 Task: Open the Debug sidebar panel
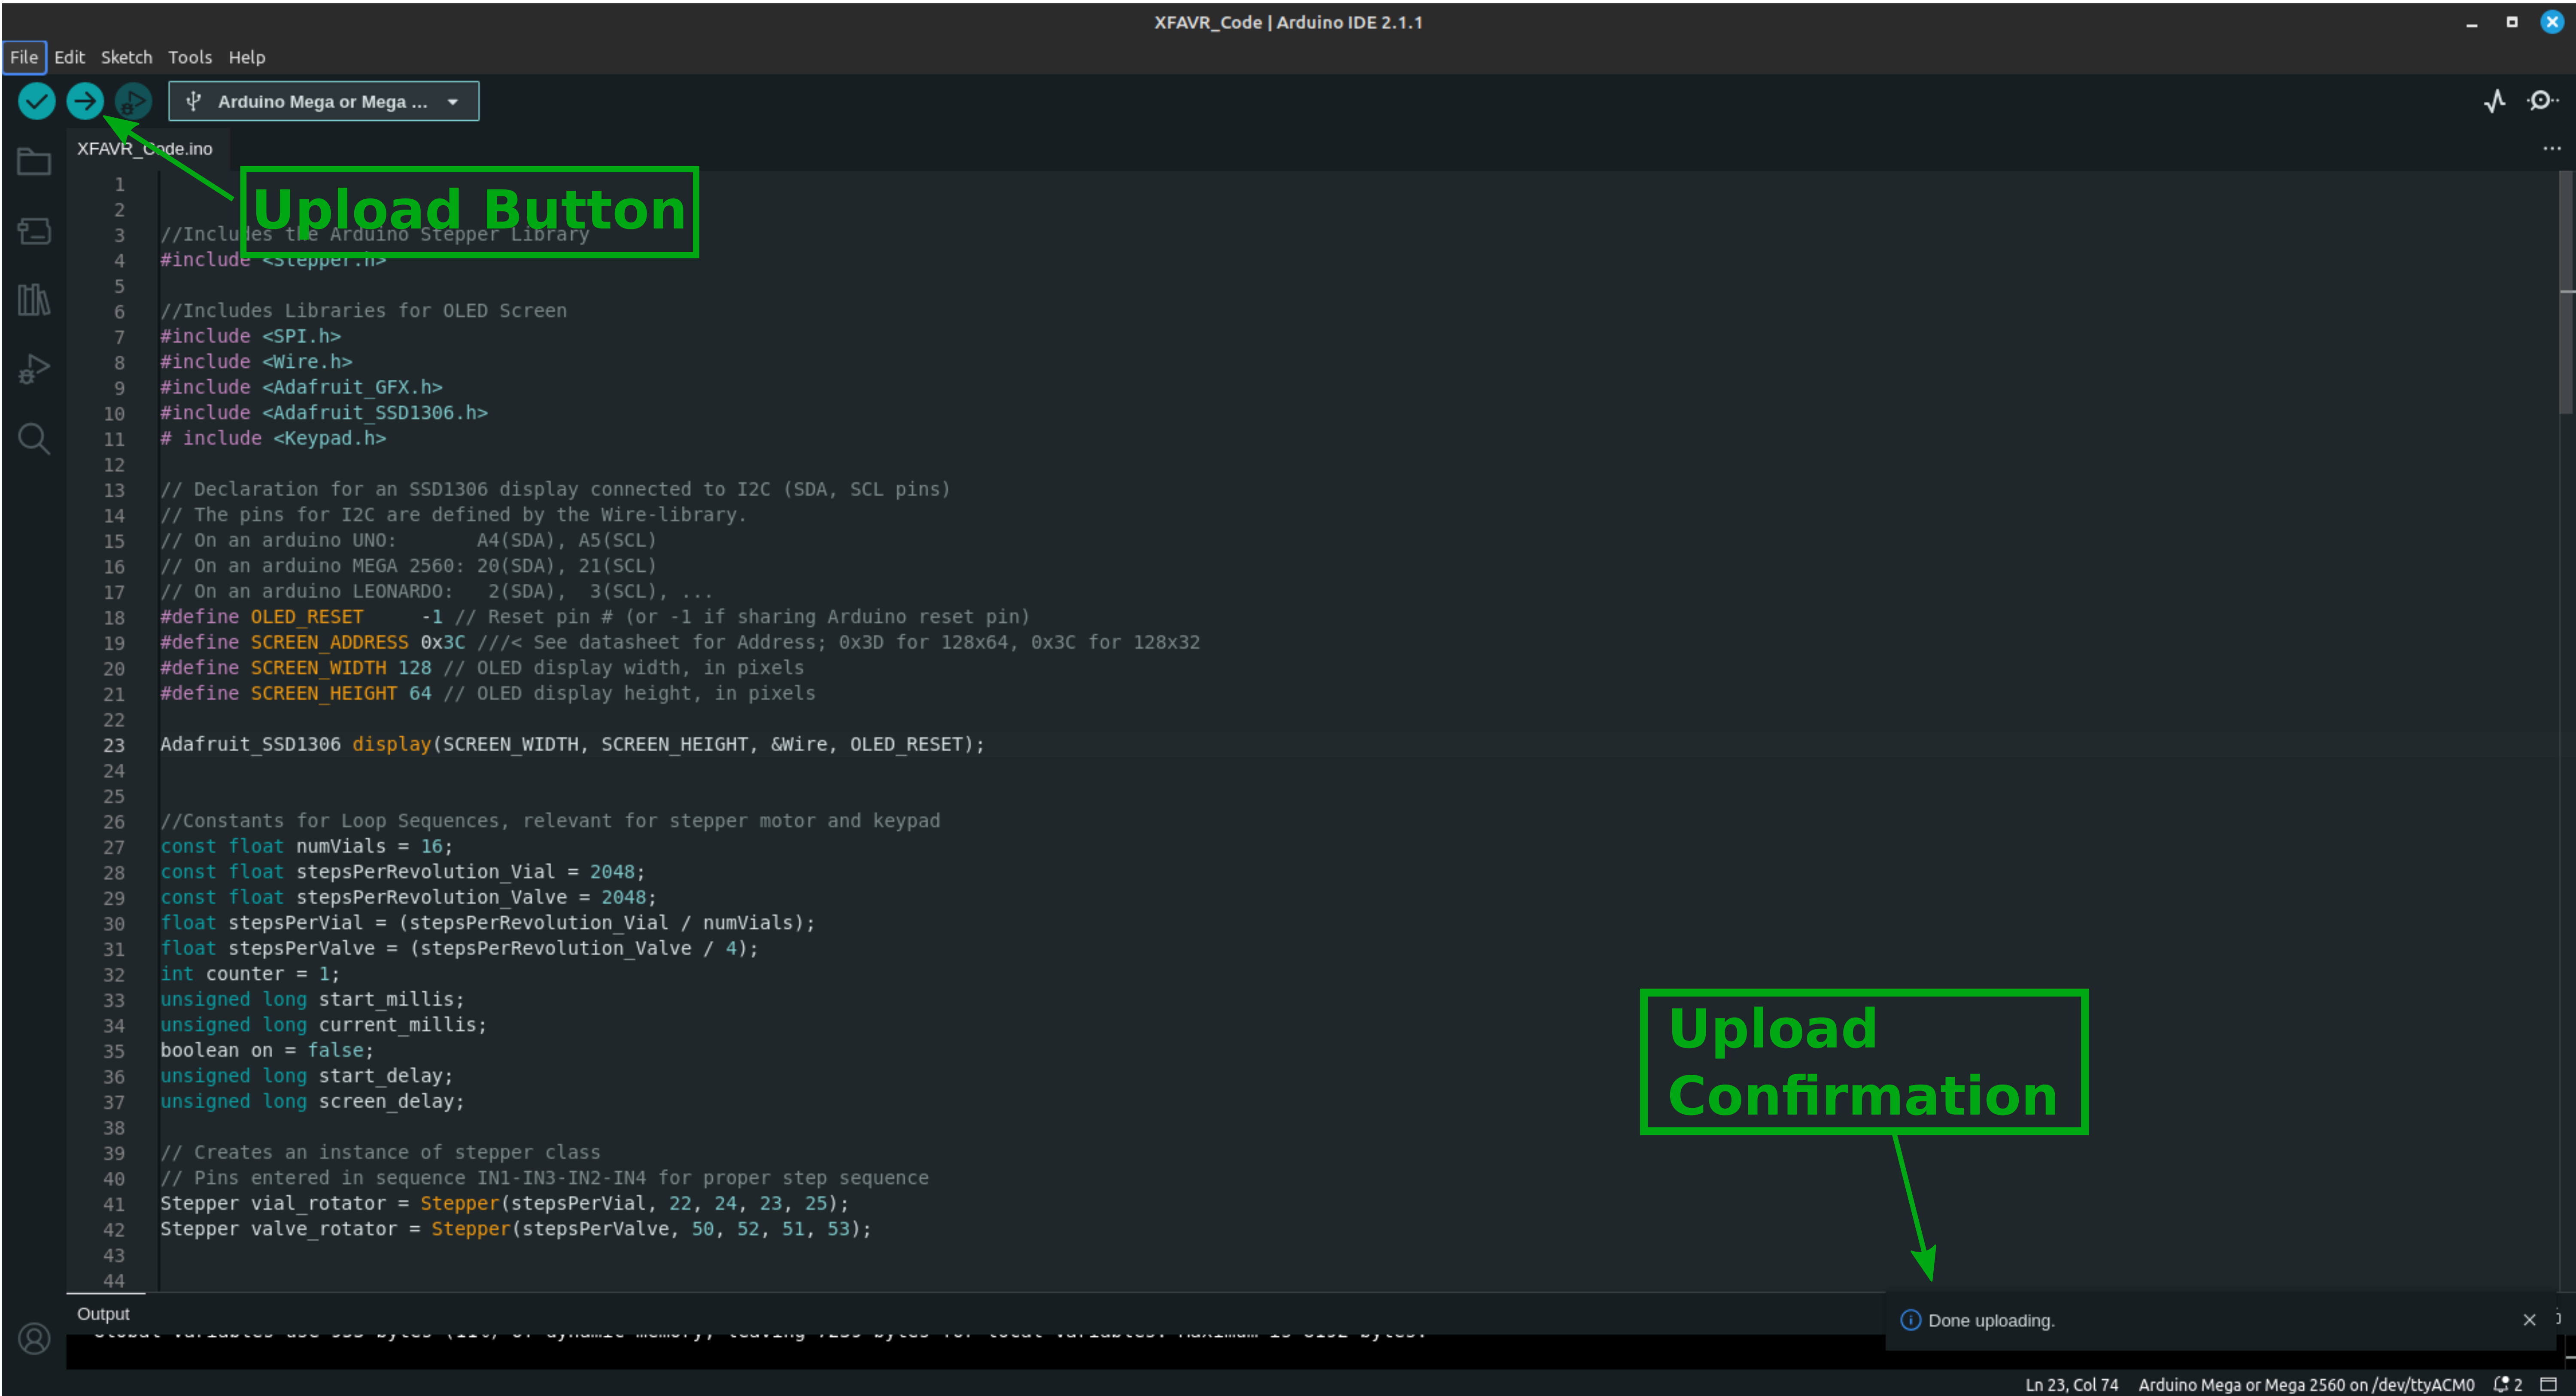pos(34,369)
